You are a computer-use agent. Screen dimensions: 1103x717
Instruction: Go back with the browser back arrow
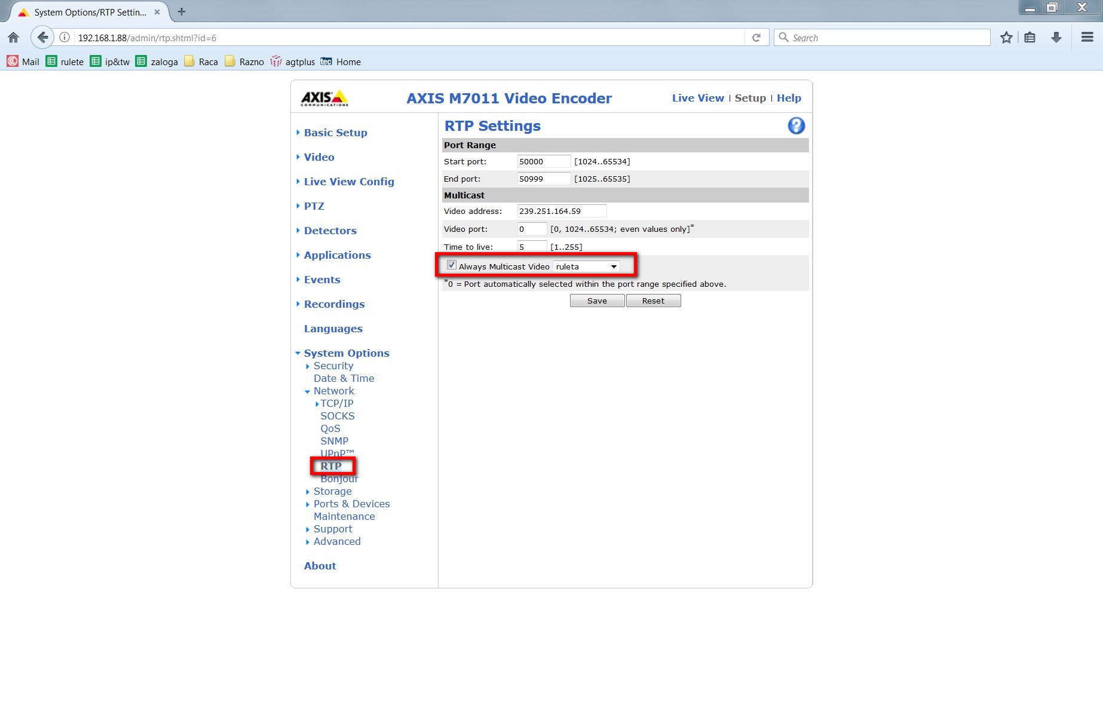click(x=42, y=38)
